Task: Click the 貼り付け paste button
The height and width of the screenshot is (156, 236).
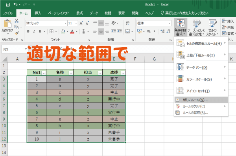Action: (7, 26)
